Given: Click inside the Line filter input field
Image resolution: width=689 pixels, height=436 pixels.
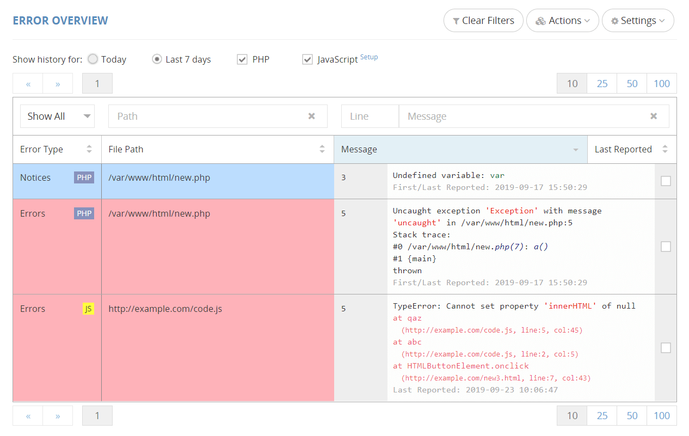Looking at the screenshot, I should 370,116.
